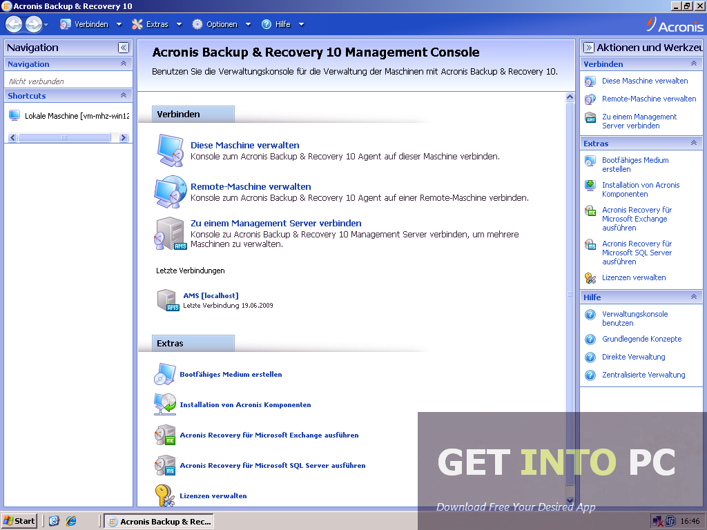Open the Extras menu
This screenshot has height=530, width=707.
(x=150, y=24)
